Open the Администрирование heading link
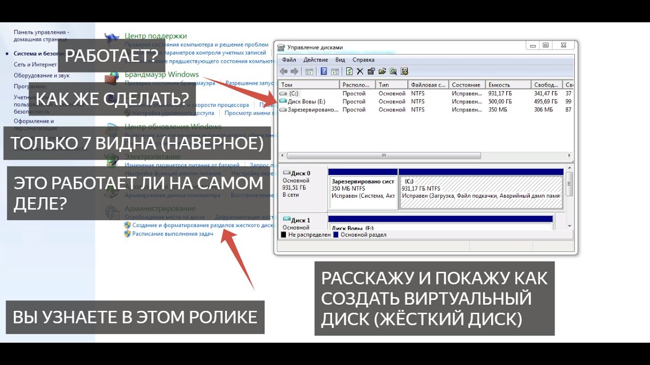The height and width of the screenshot is (365, 650). pos(160,208)
